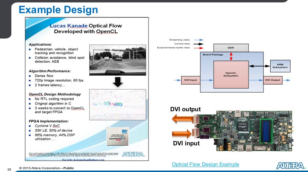Click the FPGA Implementation heading
Viewport: 308px width, 172px height.
[x=49, y=121]
